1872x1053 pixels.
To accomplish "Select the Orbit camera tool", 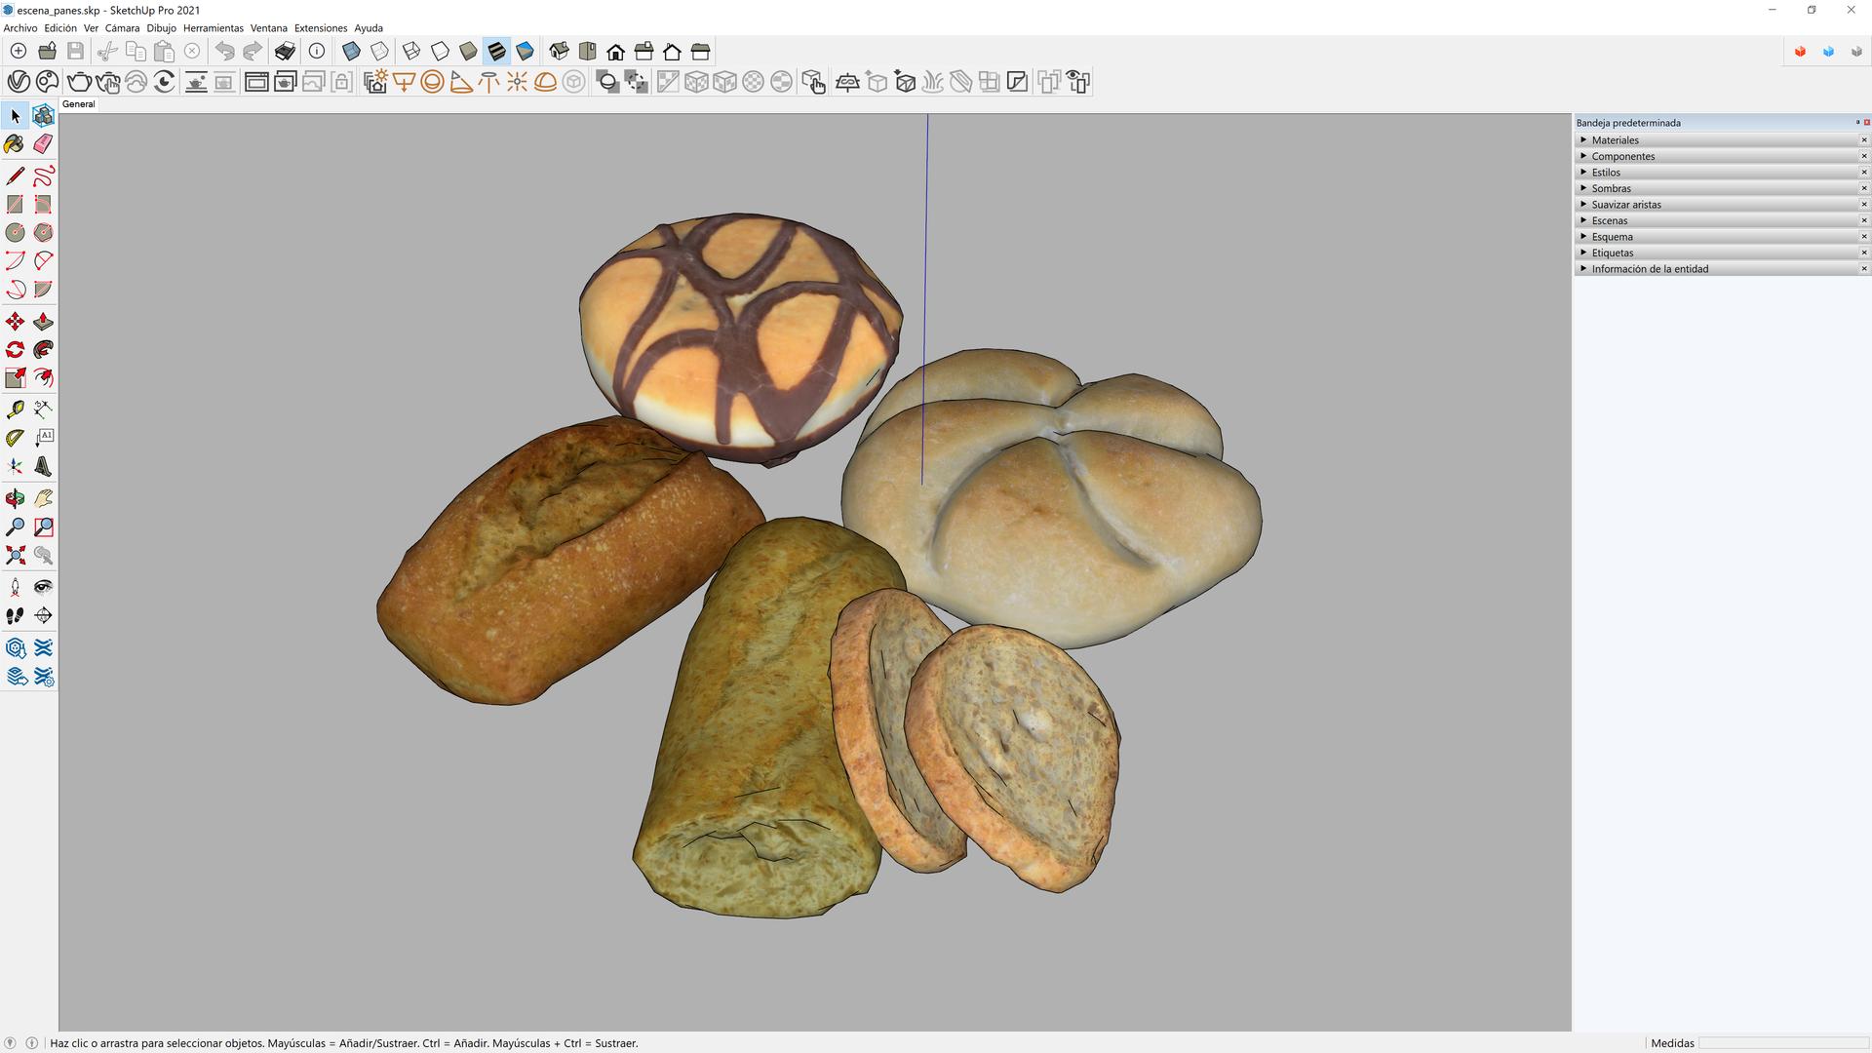I will (15, 499).
